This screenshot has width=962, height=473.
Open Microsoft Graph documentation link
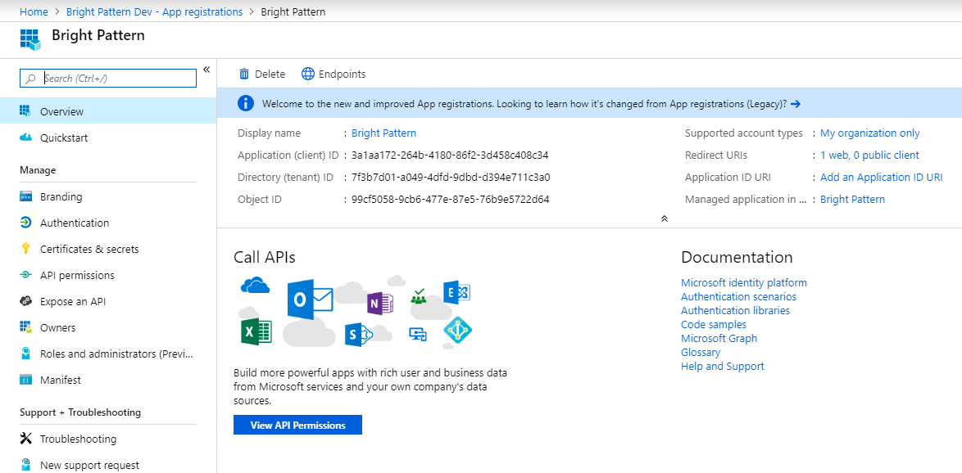coord(719,338)
